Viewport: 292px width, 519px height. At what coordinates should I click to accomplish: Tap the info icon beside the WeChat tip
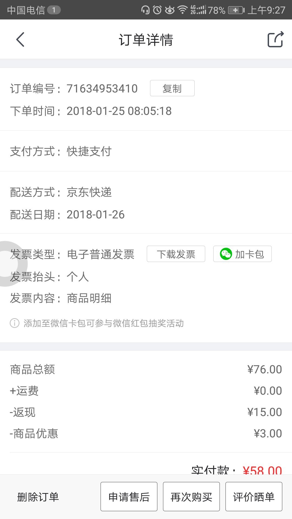click(x=15, y=323)
